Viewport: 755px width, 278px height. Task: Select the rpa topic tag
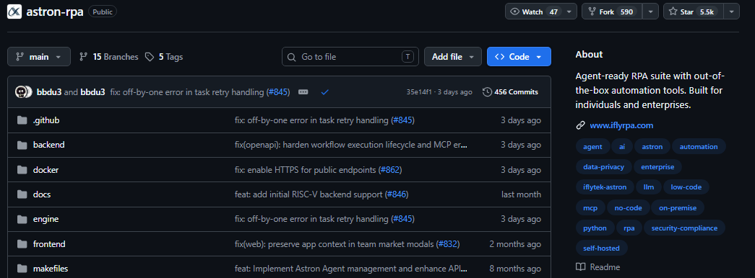(x=629, y=228)
